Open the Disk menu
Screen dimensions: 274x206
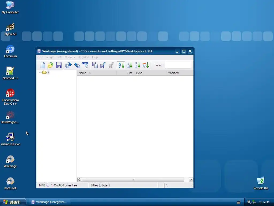tap(59, 57)
